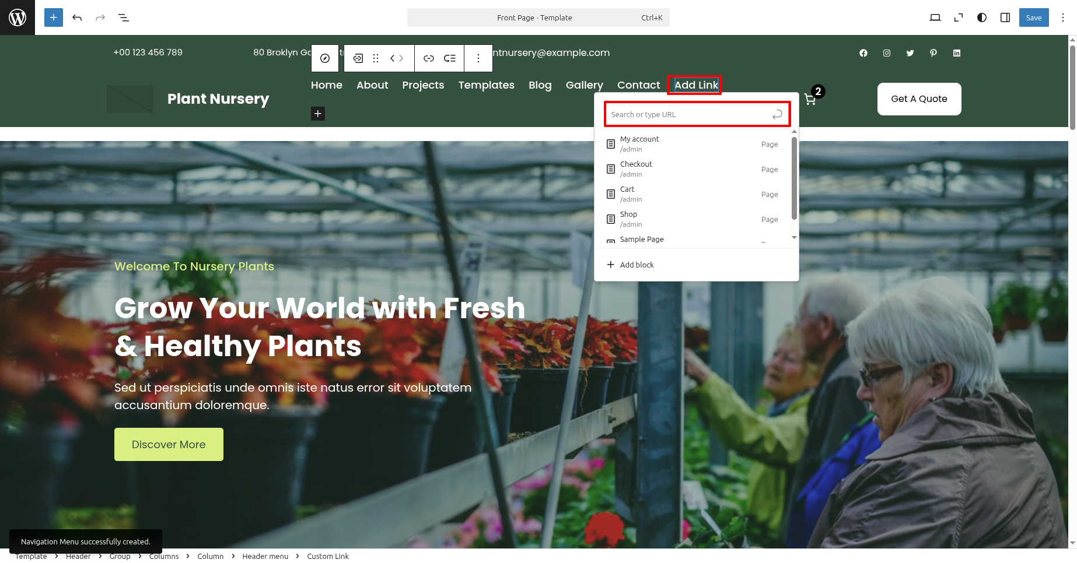The image size is (1077, 563).
Task: Click the link icon in block toolbar
Action: (429, 58)
